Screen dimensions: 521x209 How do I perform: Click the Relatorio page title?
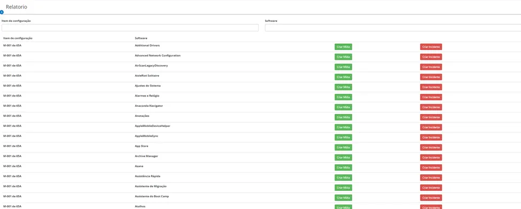click(17, 6)
